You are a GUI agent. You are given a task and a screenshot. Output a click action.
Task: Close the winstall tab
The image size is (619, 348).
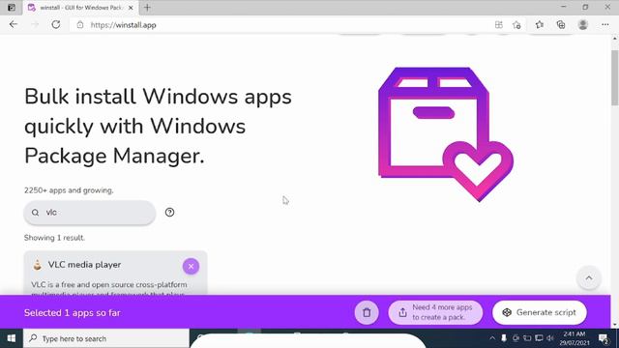tap(131, 8)
